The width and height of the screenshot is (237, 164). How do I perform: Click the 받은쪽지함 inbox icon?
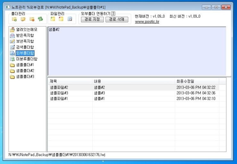[x=12, y=35]
